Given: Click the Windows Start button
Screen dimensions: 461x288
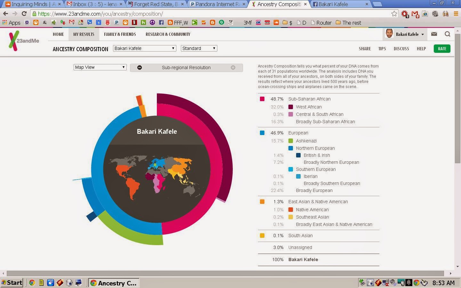Looking at the screenshot, I should click(12, 283).
